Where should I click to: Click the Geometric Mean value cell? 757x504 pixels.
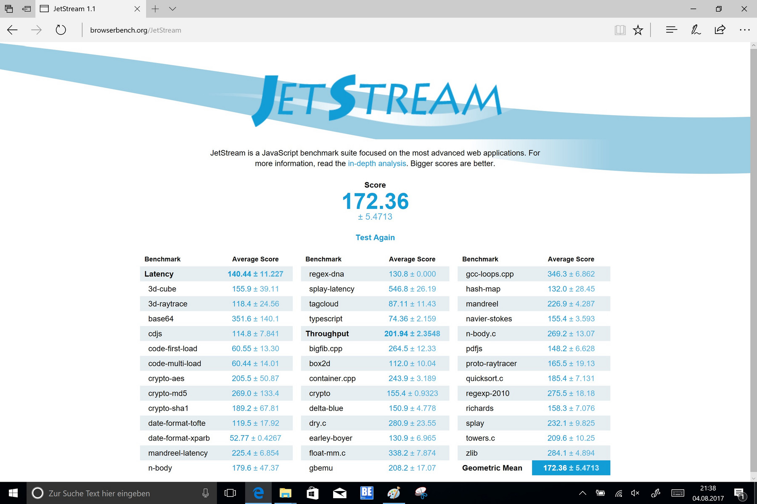point(571,468)
